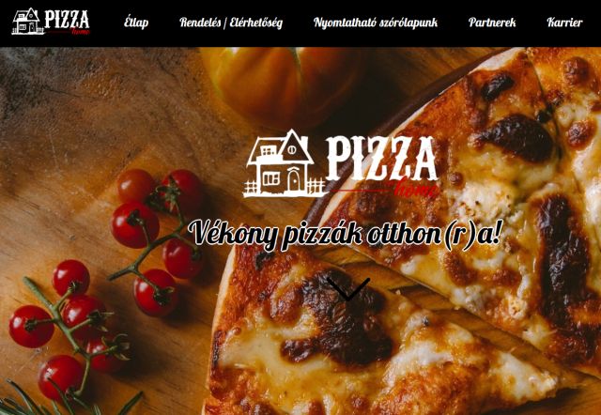Image resolution: width=601 pixels, height=415 pixels.
Task: Click the house icon in header logo
Action: [x=27, y=22]
